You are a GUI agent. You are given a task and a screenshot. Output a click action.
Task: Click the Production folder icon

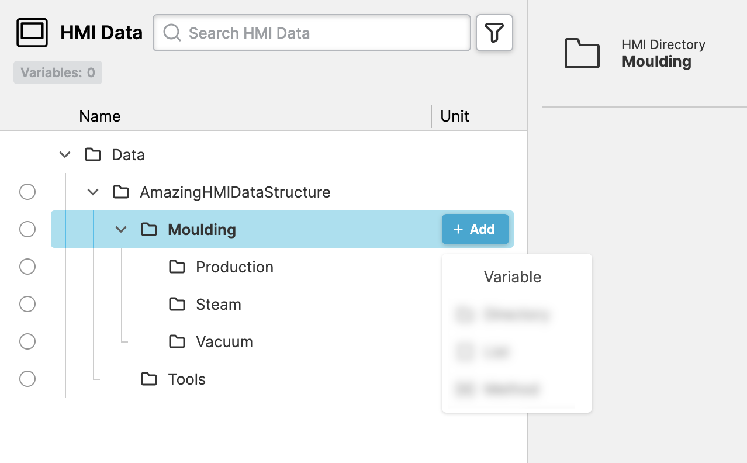pyautogui.click(x=177, y=267)
